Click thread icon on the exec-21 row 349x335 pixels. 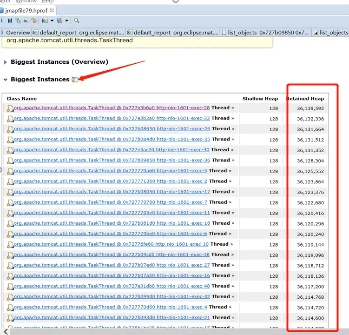pos(10,318)
